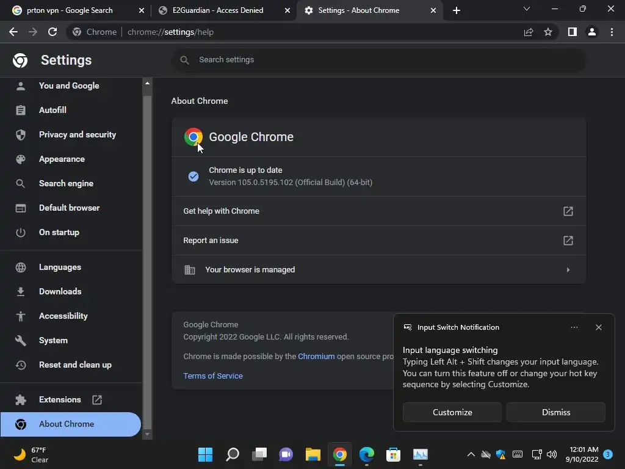The image size is (625, 469).
Task: Click the Search settings field
Action: (x=378, y=60)
